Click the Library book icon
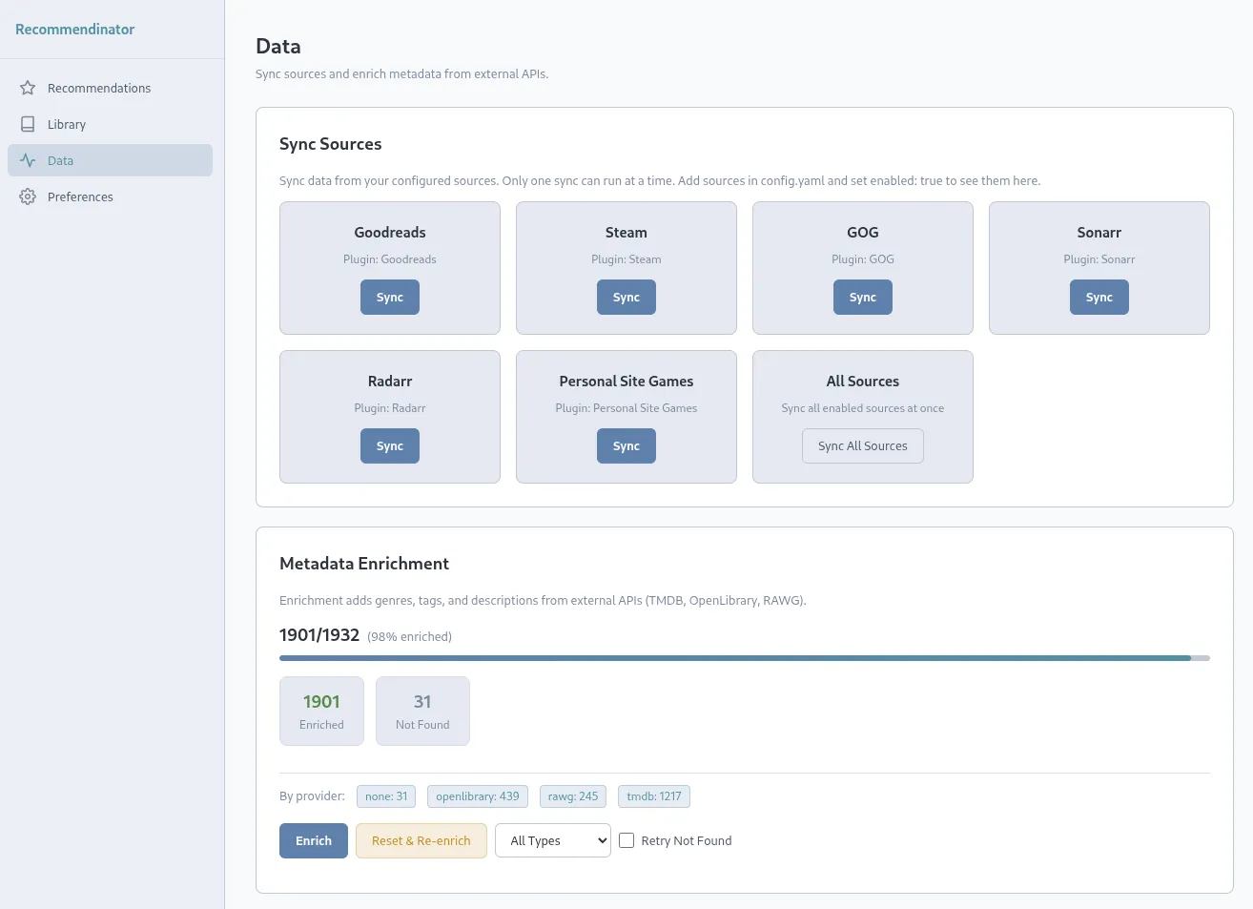This screenshot has width=1253, height=909. (28, 124)
